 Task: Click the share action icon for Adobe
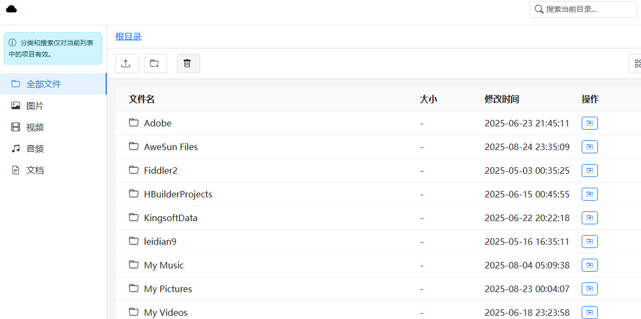coord(589,123)
